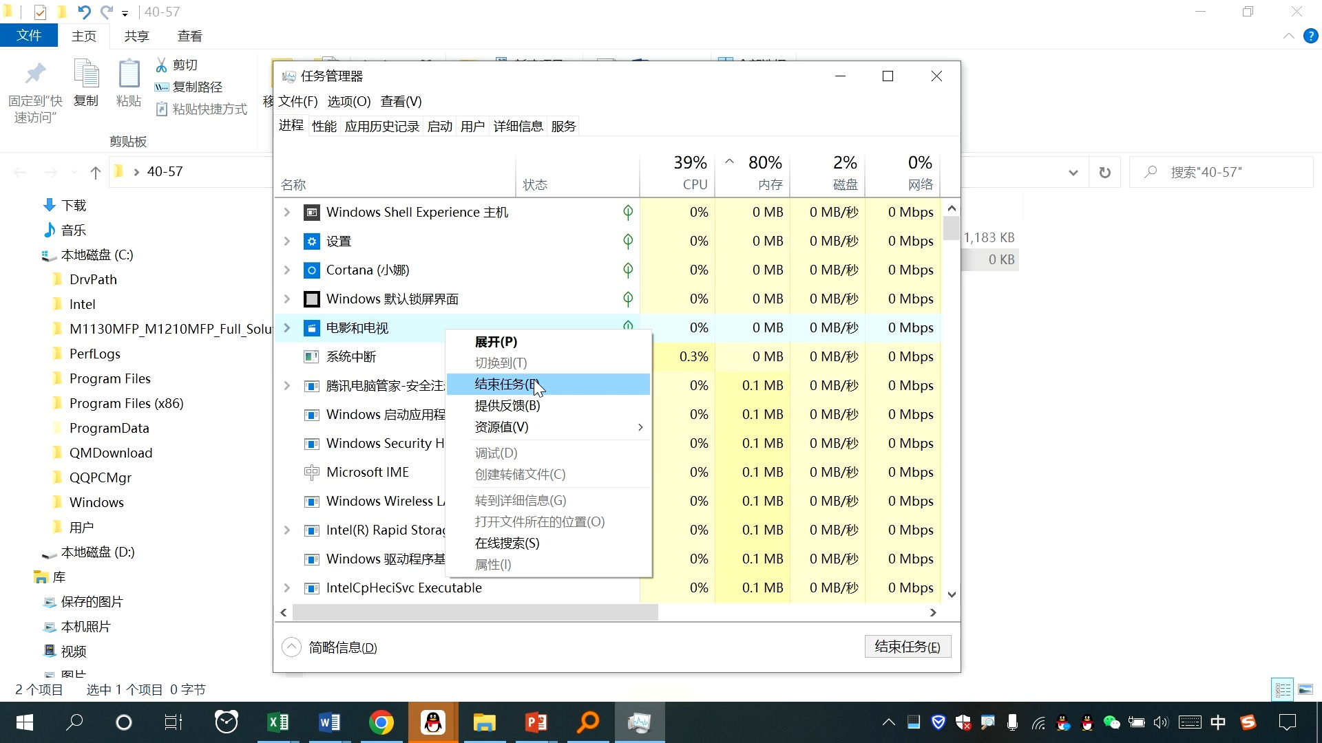Click the 结束任务(E) button
This screenshot has height=743, width=1322.
pos(907,647)
